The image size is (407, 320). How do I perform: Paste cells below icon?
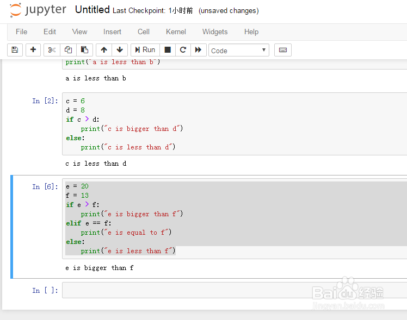coord(84,50)
